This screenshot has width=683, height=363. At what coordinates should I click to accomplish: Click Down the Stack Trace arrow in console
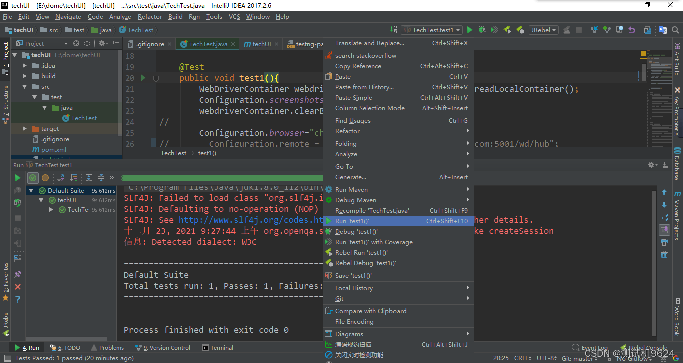[x=664, y=205]
